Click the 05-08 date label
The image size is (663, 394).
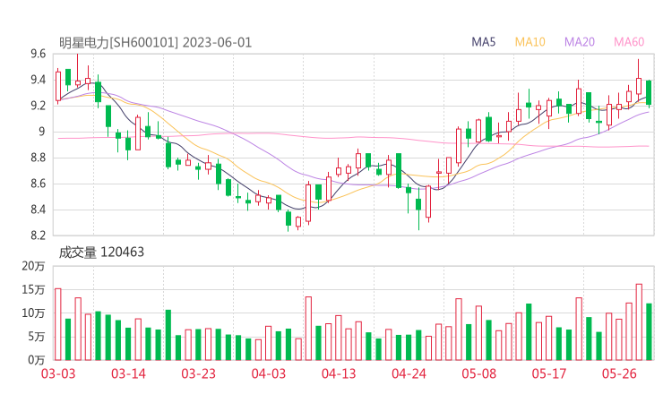(479, 373)
